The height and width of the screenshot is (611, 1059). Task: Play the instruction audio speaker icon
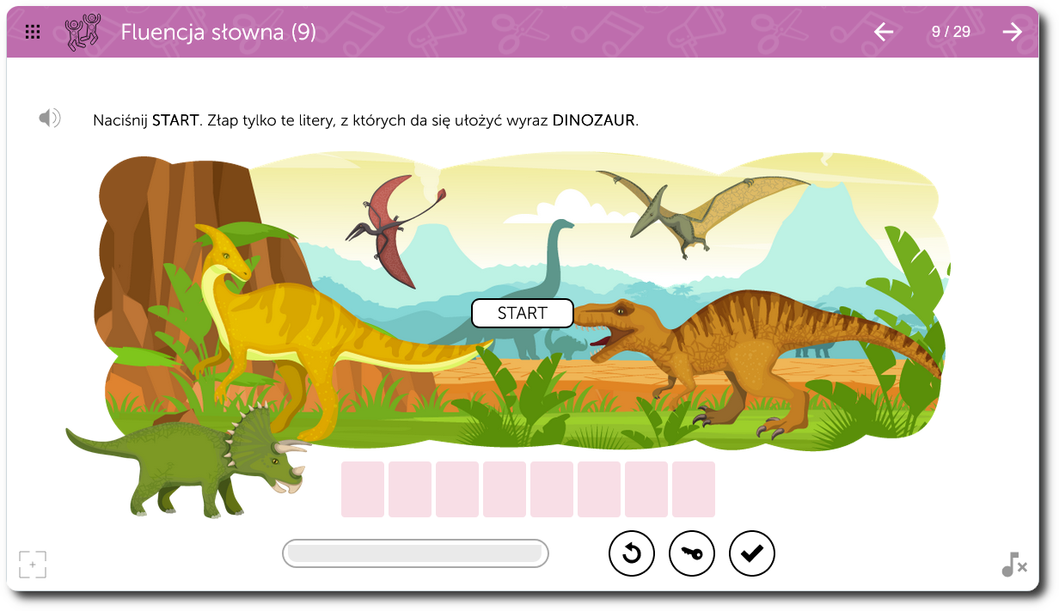50,119
